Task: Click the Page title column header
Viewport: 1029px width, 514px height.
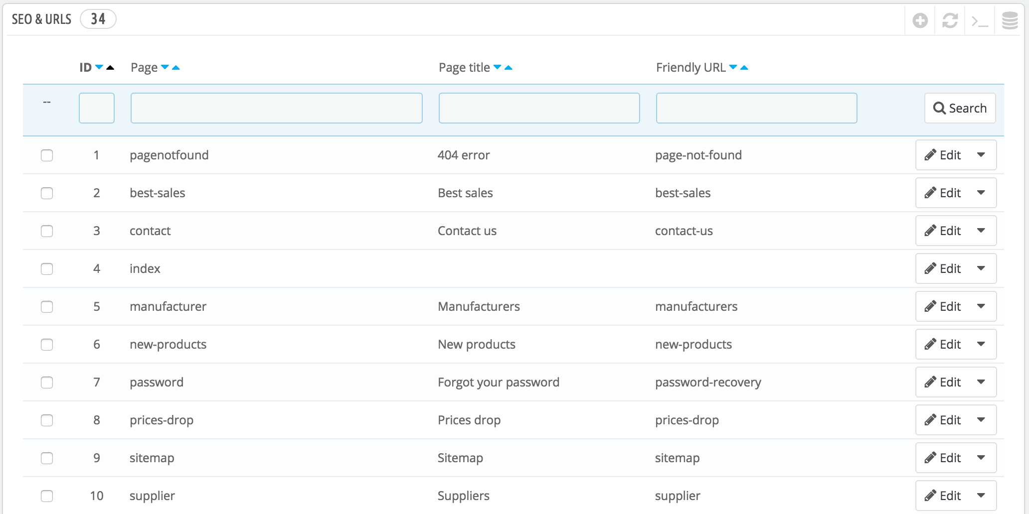Action: pos(464,68)
